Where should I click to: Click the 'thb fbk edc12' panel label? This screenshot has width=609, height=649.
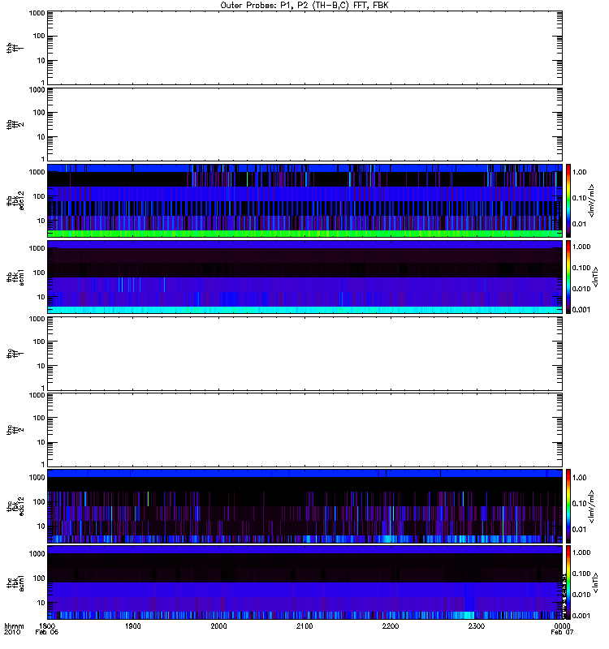point(15,200)
